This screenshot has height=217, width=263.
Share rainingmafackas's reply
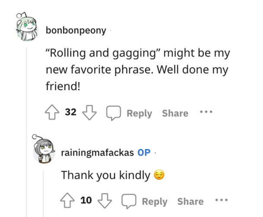pyautogui.click(x=190, y=201)
